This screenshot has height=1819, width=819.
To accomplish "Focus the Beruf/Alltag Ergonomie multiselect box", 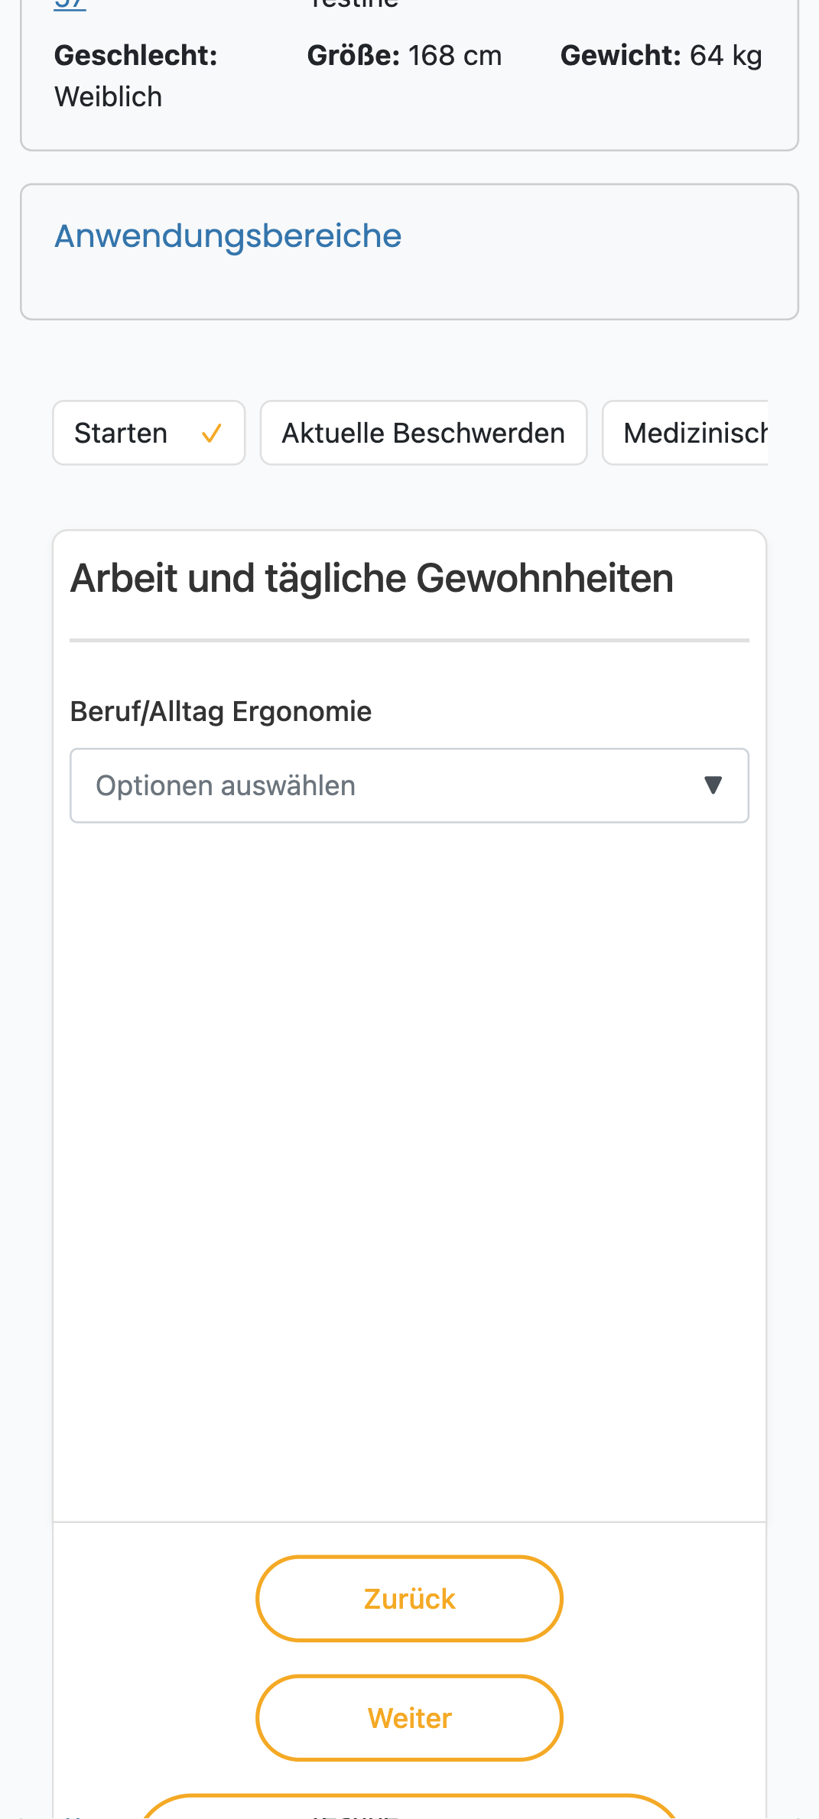I will click(x=410, y=786).
